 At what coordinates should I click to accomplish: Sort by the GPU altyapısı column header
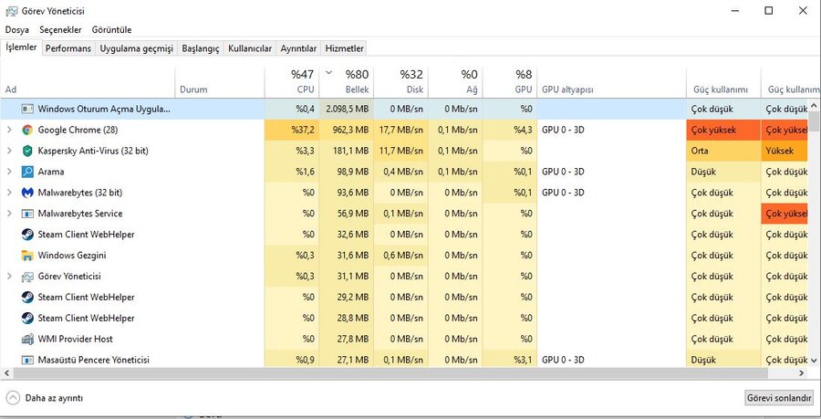(x=611, y=82)
